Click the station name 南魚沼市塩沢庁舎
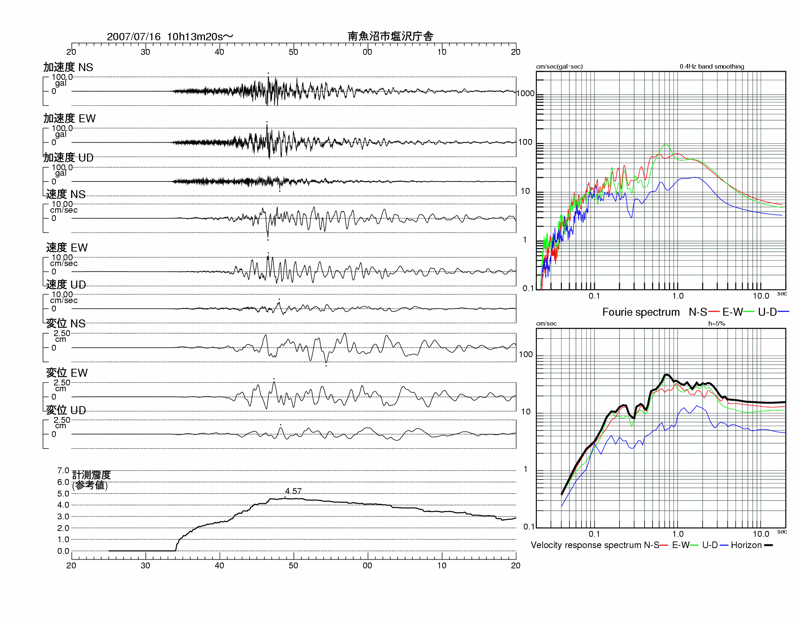The width and height of the screenshot is (798, 617). 390,36
